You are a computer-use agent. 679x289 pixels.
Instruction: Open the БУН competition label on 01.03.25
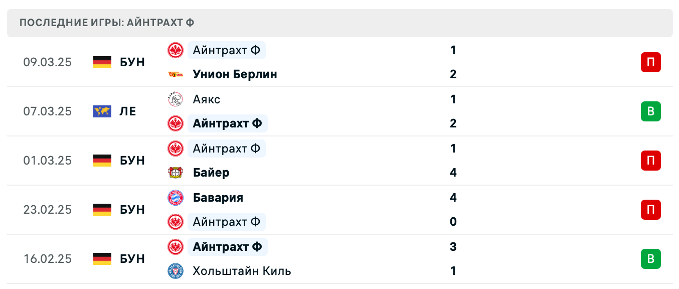(133, 161)
